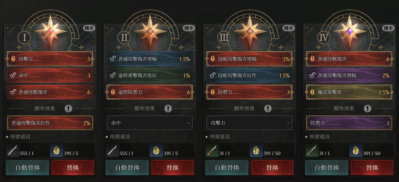Screen dimensions: 399x182
Task: Click the exclamation info icon in panel III
Action: coord(268,109)
